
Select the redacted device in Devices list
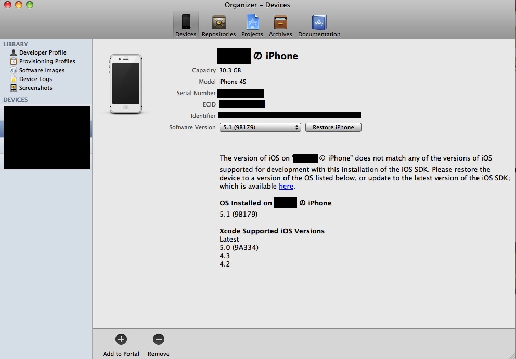47,129
